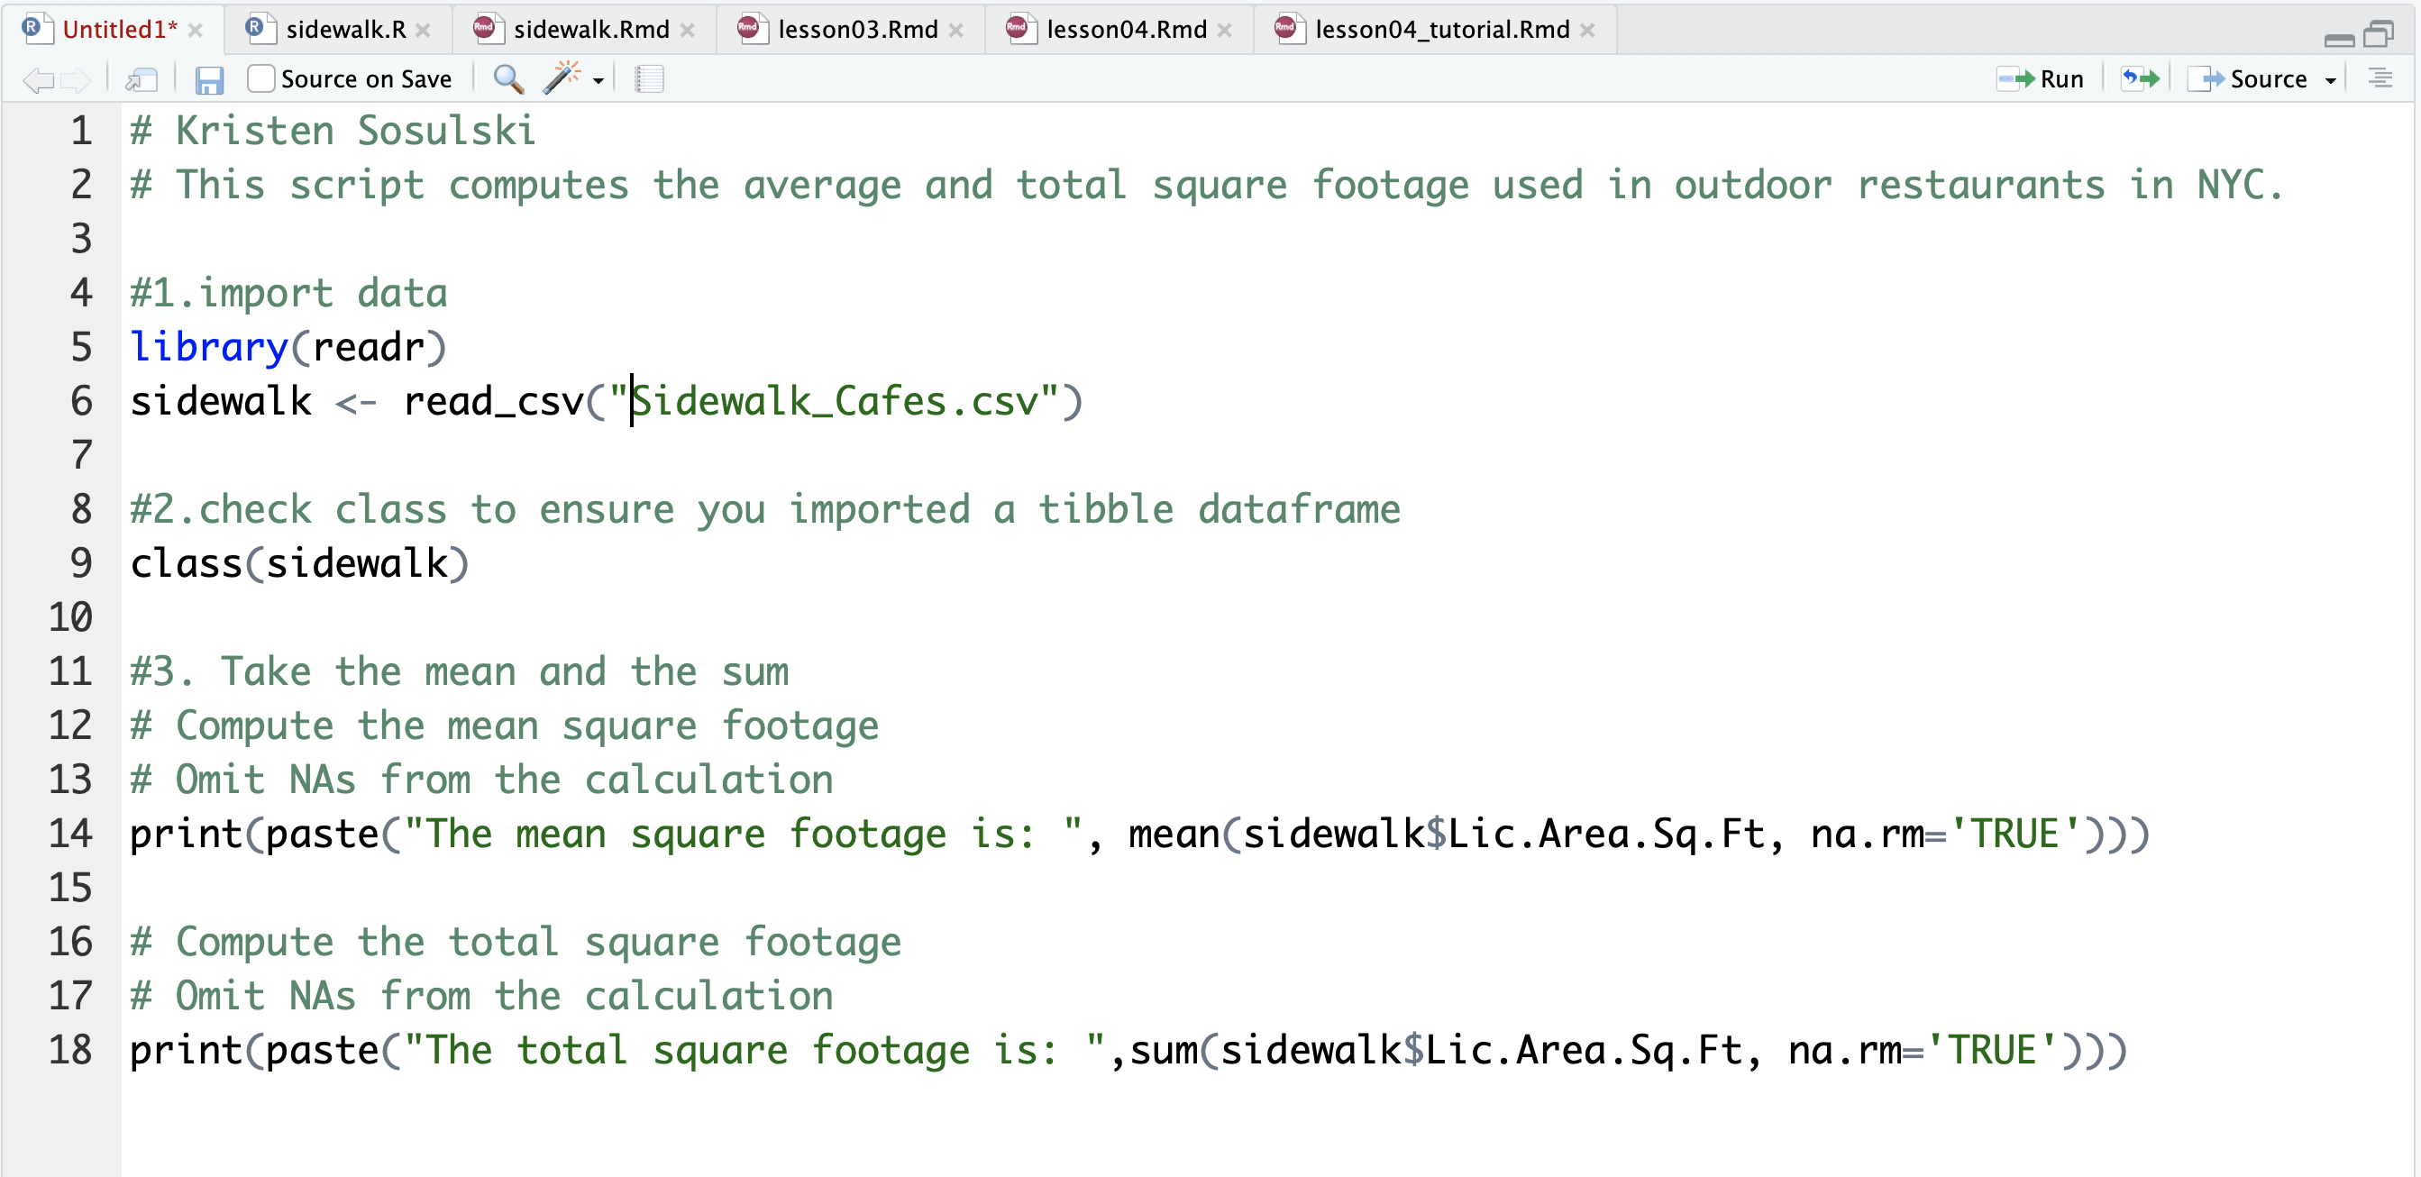This screenshot has height=1177, width=2421.
Task: Click line number 6 in gutter
Action: [x=82, y=401]
